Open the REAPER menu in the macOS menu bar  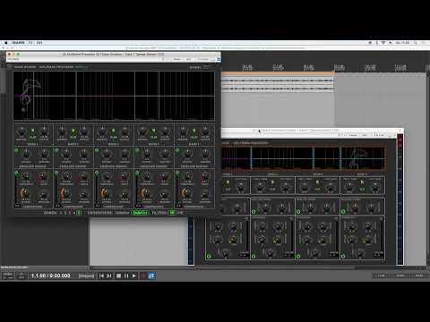(x=19, y=43)
